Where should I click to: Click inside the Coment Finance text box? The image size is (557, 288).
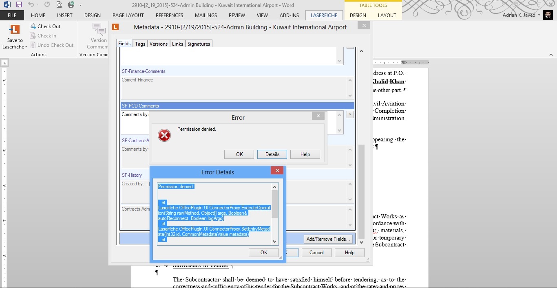click(x=233, y=87)
